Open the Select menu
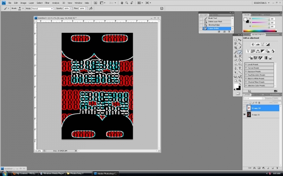 [40, 3]
